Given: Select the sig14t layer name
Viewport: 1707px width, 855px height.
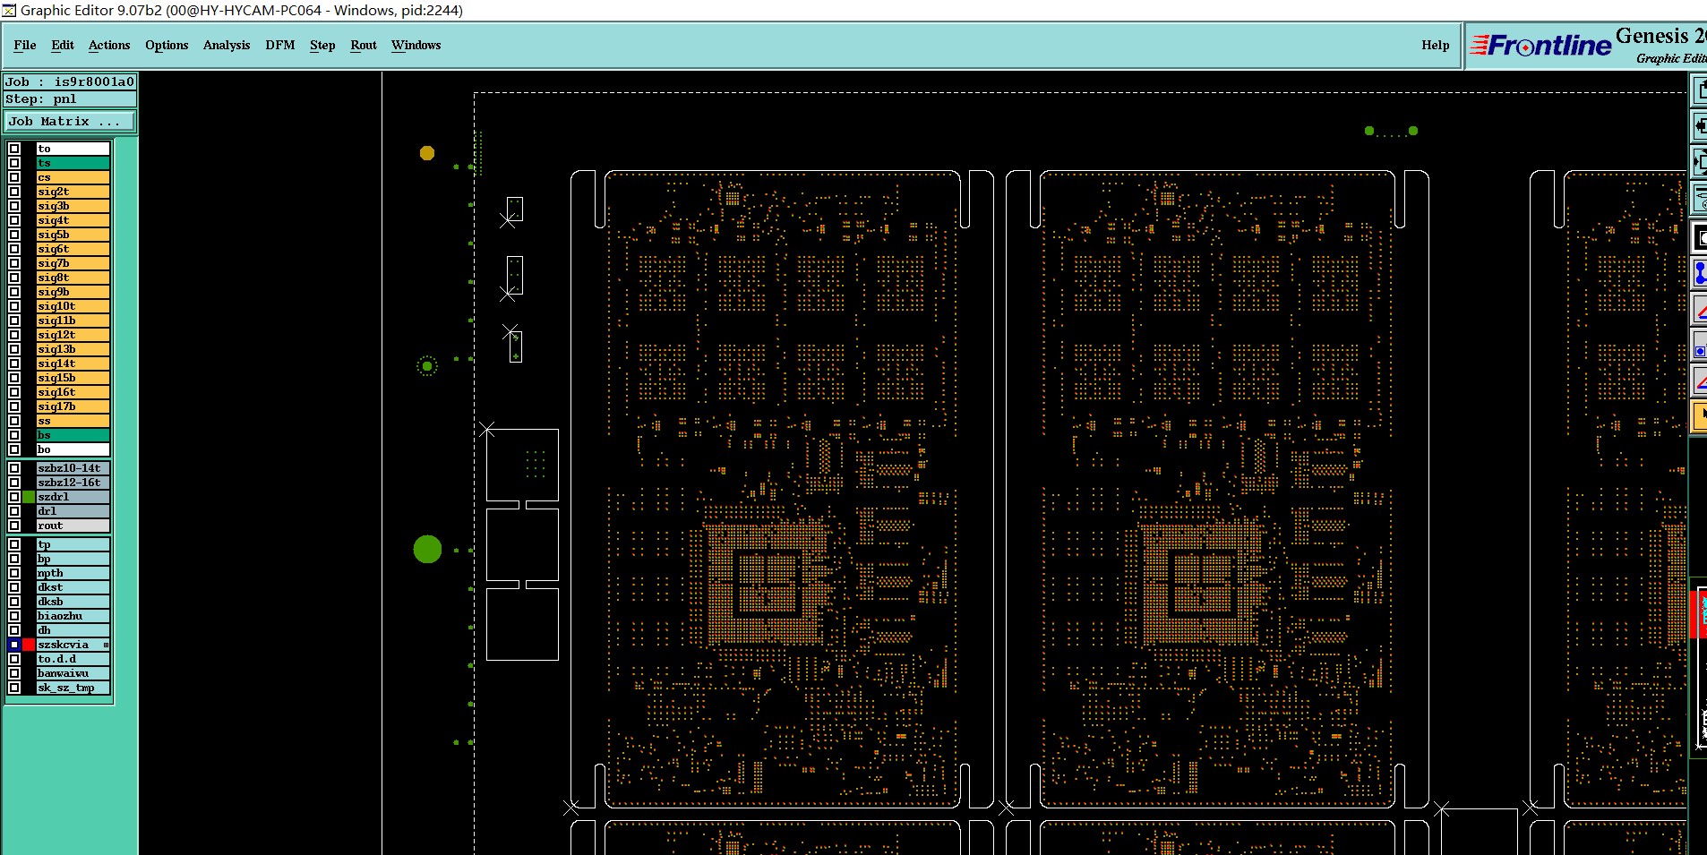Looking at the screenshot, I should 73,363.
